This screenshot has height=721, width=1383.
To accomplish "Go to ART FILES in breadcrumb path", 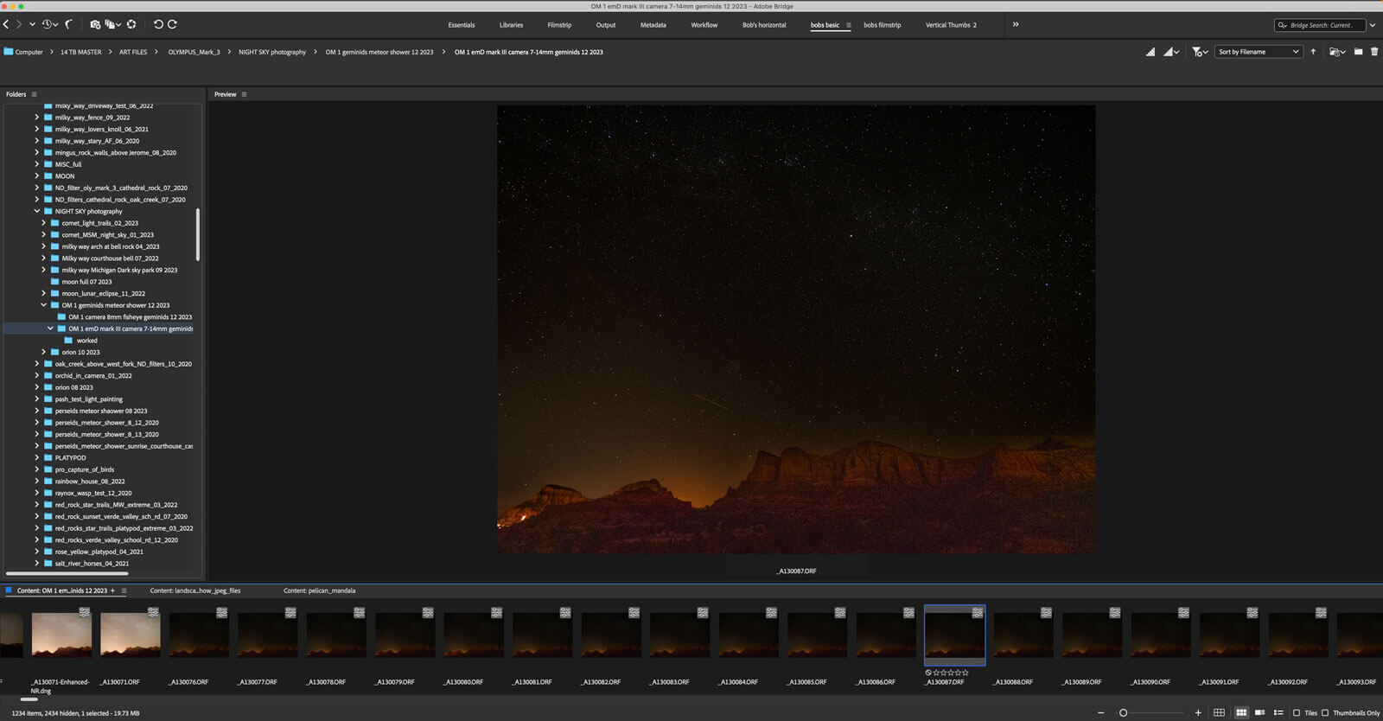I will 133,52.
